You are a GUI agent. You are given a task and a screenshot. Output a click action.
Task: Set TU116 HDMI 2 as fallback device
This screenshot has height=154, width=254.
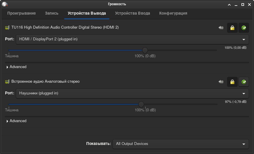click(x=244, y=28)
